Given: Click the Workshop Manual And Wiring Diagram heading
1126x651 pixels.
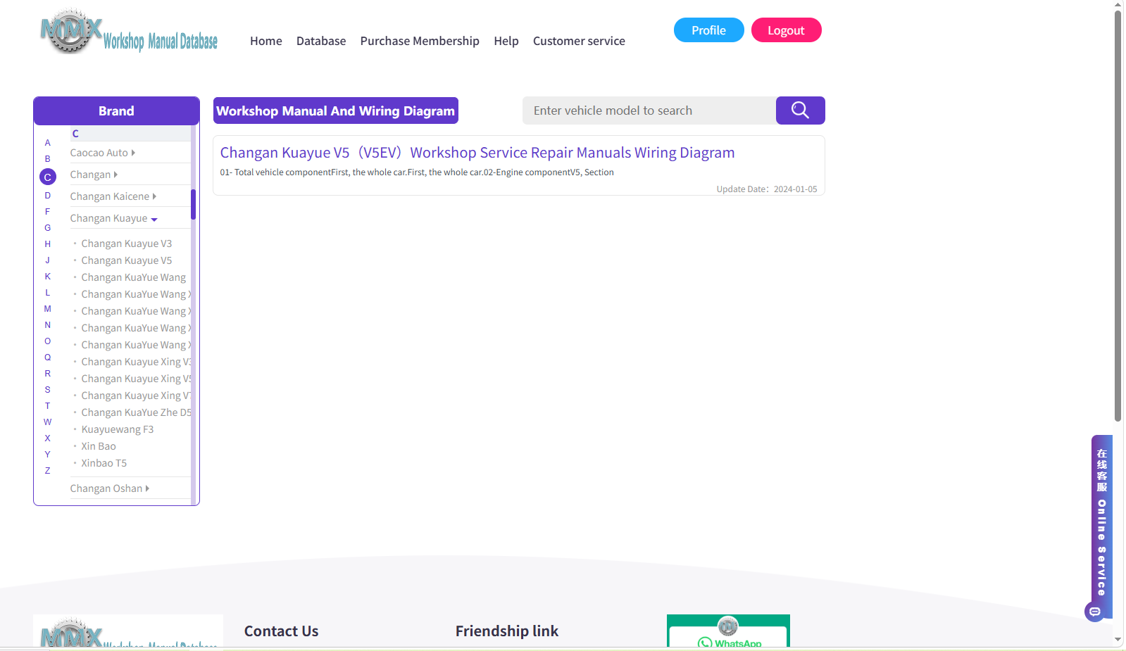Looking at the screenshot, I should (336, 110).
